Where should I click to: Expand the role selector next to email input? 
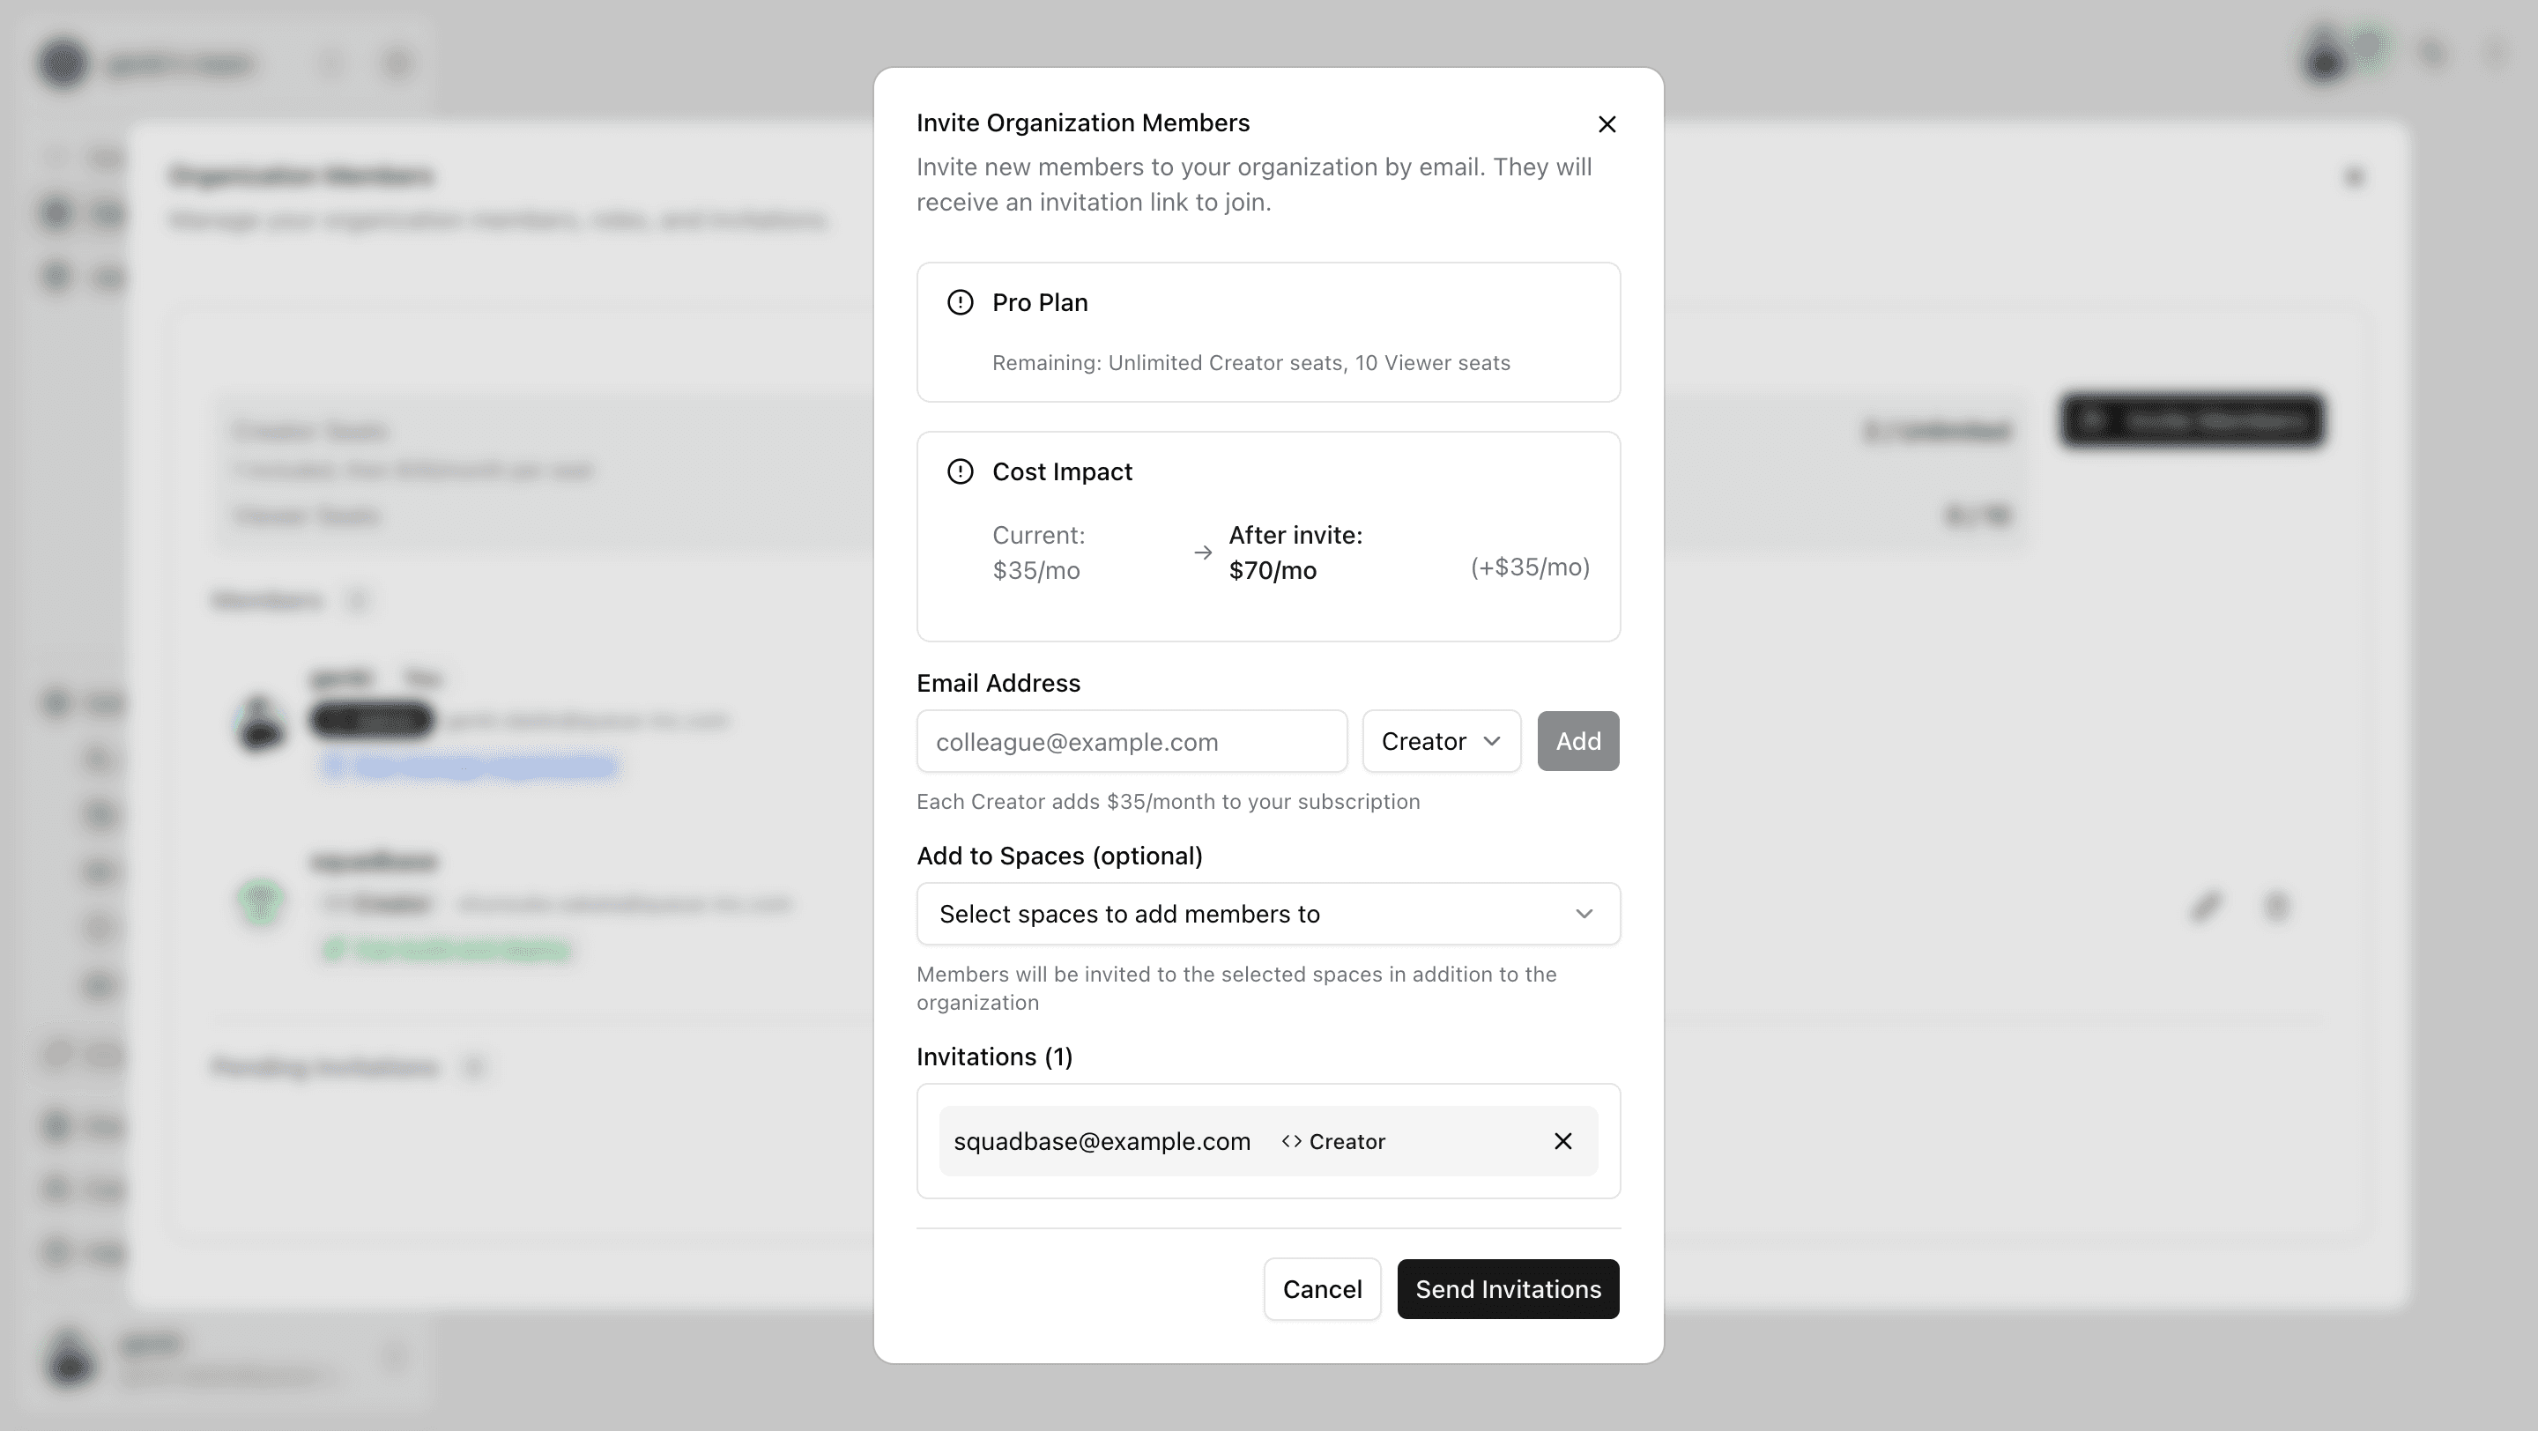click(1441, 741)
